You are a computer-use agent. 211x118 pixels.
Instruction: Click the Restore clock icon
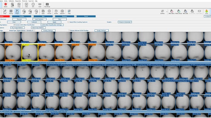[x=56, y=12]
